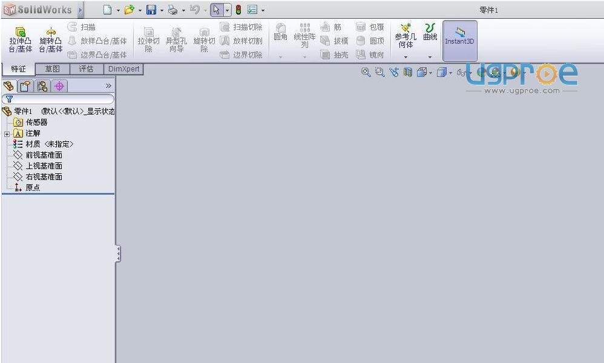Click the Print icon in top toolbar
The image size is (604, 363).
(172, 10)
